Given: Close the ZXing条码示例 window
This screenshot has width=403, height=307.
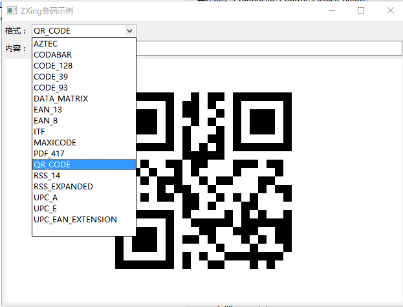Looking at the screenshot, I should (391, 10).
